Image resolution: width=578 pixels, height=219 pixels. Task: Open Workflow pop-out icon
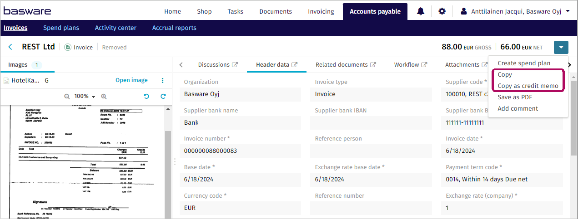point(424,65)
